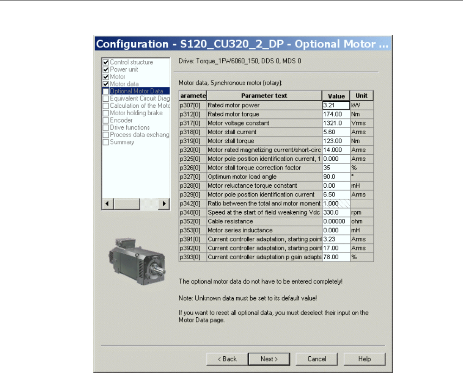Click the Motor voltage constant text cell
Screen dimensions: 463x373
tap(264, 123)
